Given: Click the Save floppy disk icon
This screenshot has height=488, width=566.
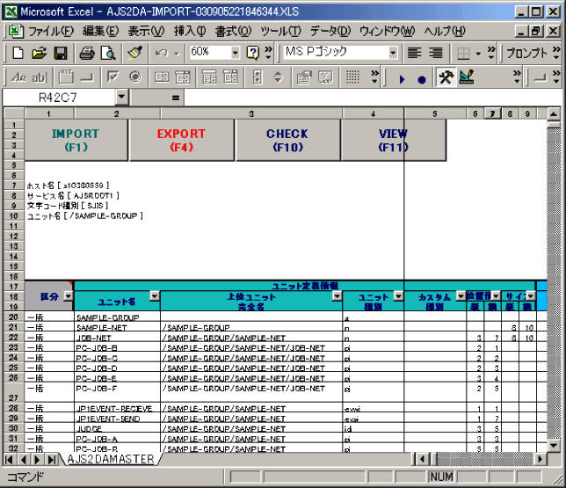Looking at the screenshot, I should coord(61,54).
